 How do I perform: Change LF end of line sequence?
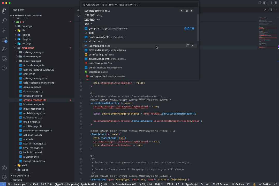pos(177,184)
